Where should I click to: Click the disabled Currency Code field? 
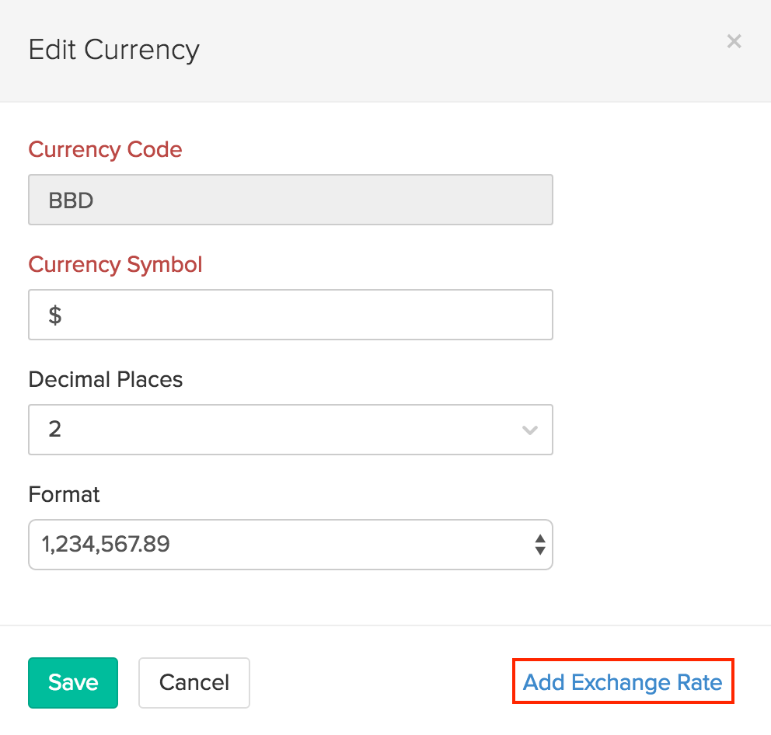(x=290, y=200)
